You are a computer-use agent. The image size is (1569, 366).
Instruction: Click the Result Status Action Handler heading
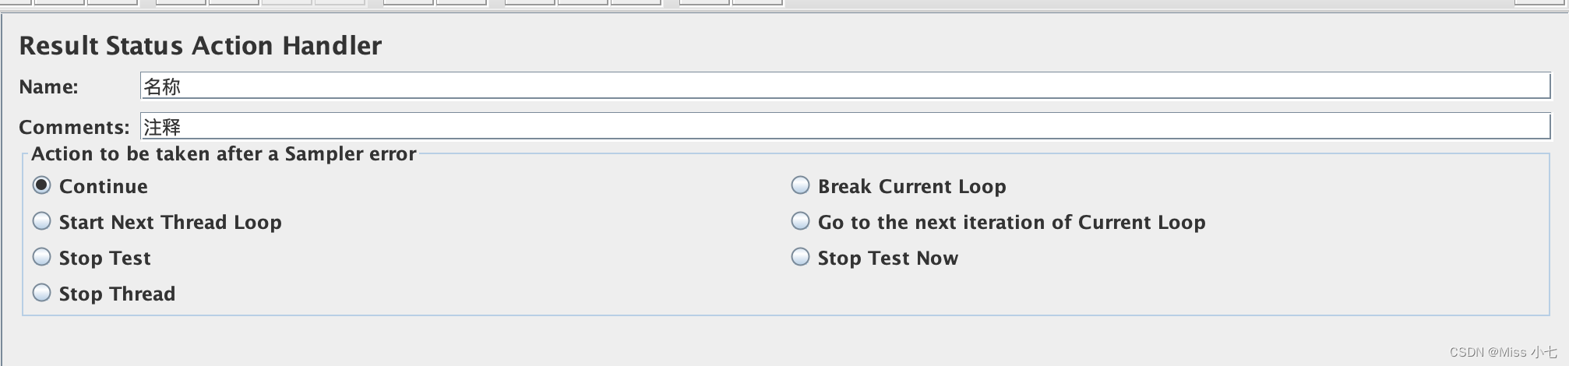pyautogui.click(x=200, y=46)
